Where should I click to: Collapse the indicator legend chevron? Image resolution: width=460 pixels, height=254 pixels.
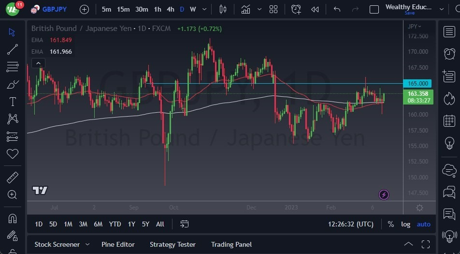point(39,63)
